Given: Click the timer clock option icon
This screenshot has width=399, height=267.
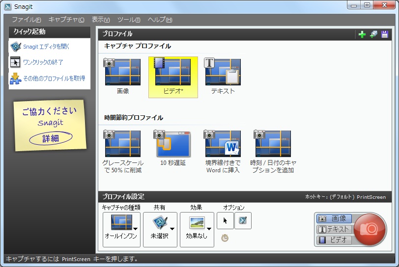Looking at the screenshot, I should 225,238.
